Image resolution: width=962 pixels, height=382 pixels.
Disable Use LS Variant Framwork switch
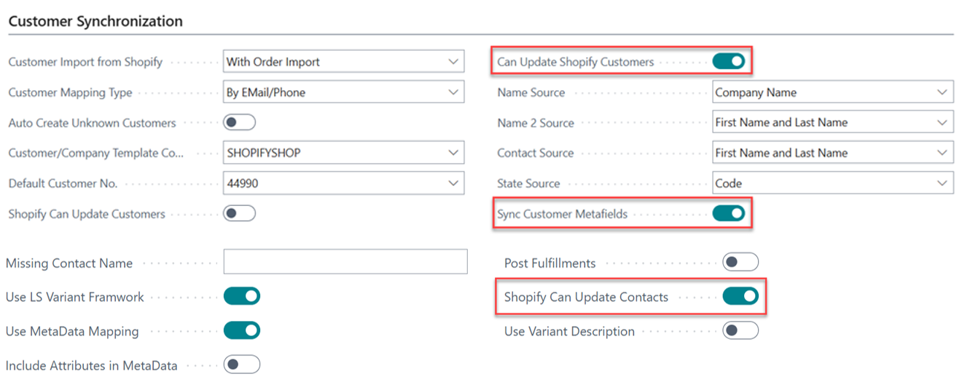coord(241,296)
